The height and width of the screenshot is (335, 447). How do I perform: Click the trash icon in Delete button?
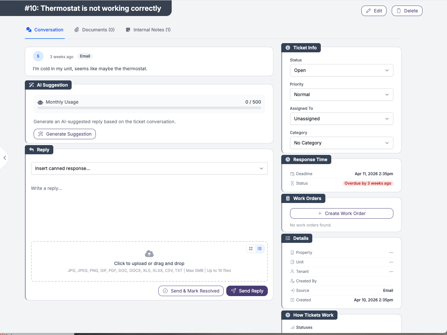click(x=399, y=11)
